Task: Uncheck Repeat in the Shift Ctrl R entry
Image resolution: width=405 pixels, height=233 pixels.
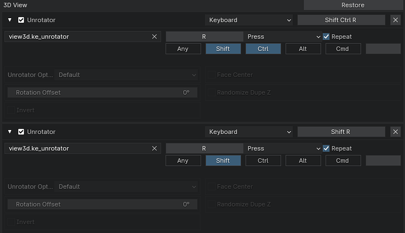Action: [326, 37]
